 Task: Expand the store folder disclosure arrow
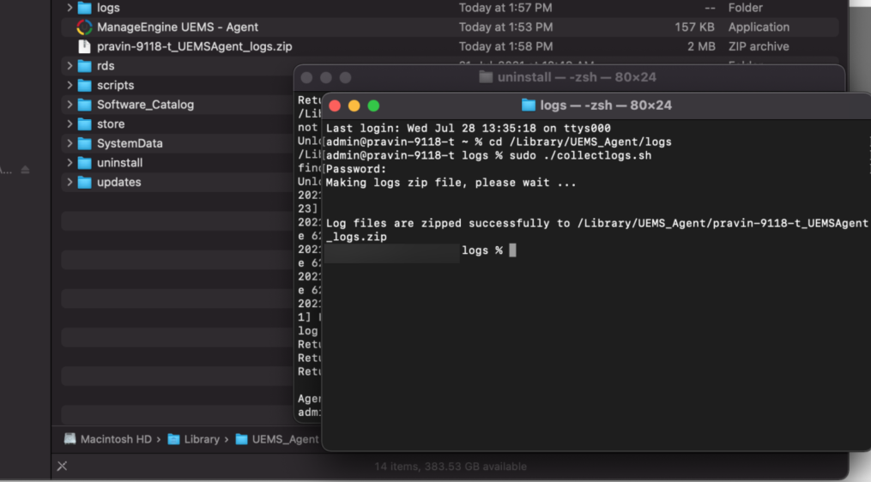(x=69, y=124)
